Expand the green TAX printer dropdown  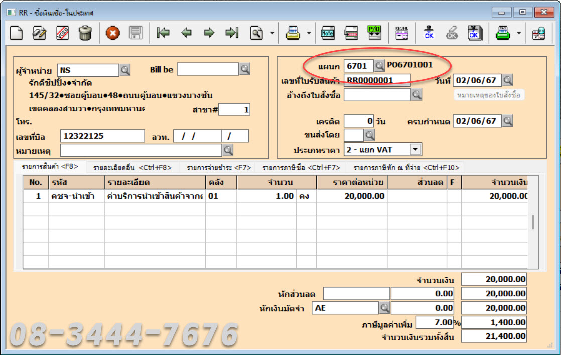[x=519, y=33]
